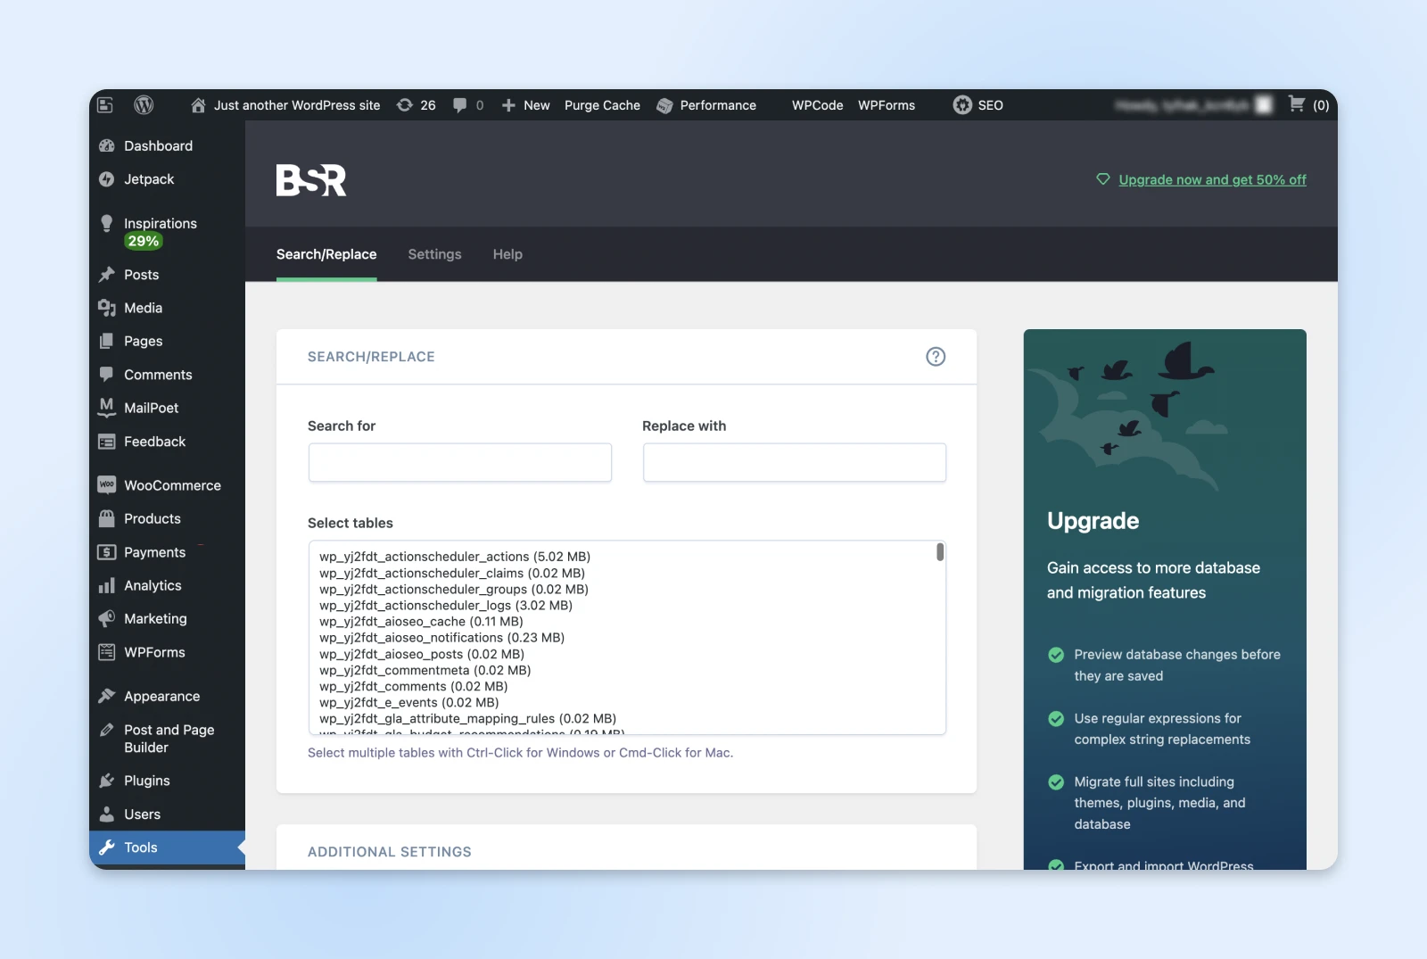The height and width of the screenshot is (959, 1427).
Task: Open the Comments menu item
Action: pyautogui.click(x=167, y=375)
